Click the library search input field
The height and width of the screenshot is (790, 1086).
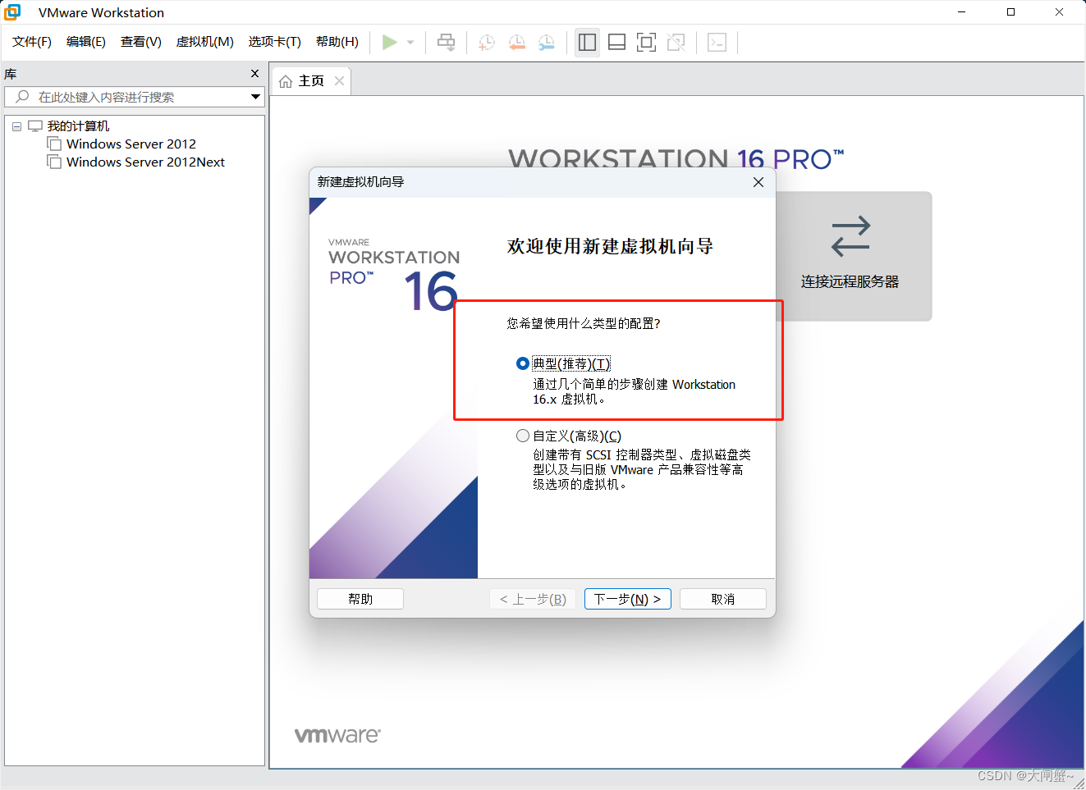(135, 97)
